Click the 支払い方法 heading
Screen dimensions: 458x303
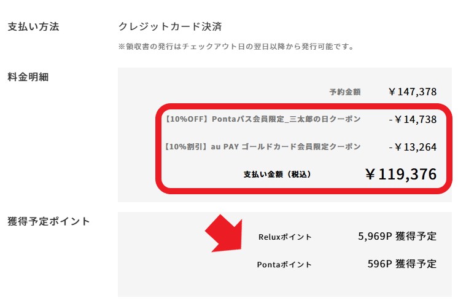click(x=33, y=27)
